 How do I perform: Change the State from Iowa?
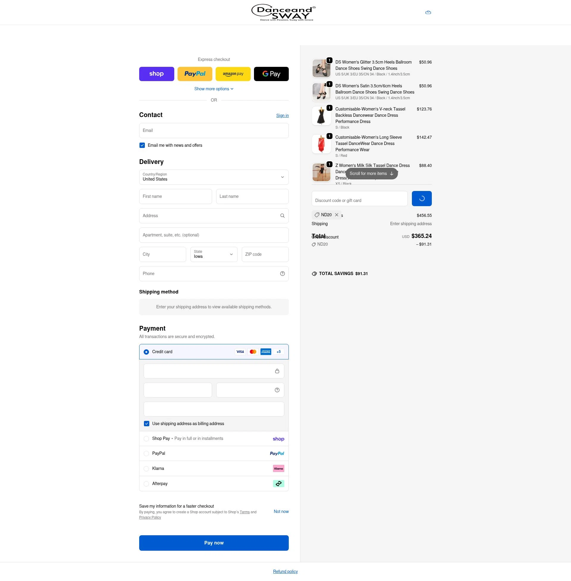(214, 254)
